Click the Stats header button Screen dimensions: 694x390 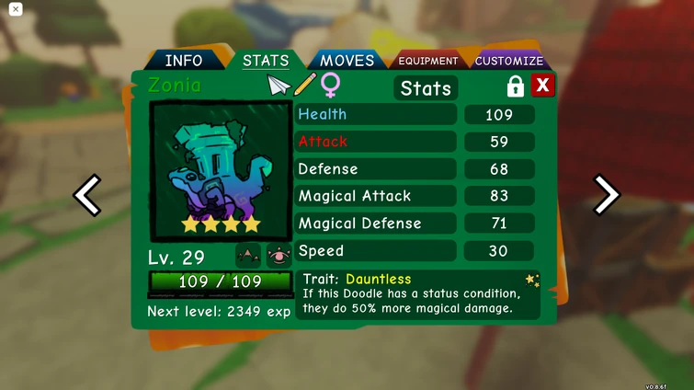(x=426, y=88)
